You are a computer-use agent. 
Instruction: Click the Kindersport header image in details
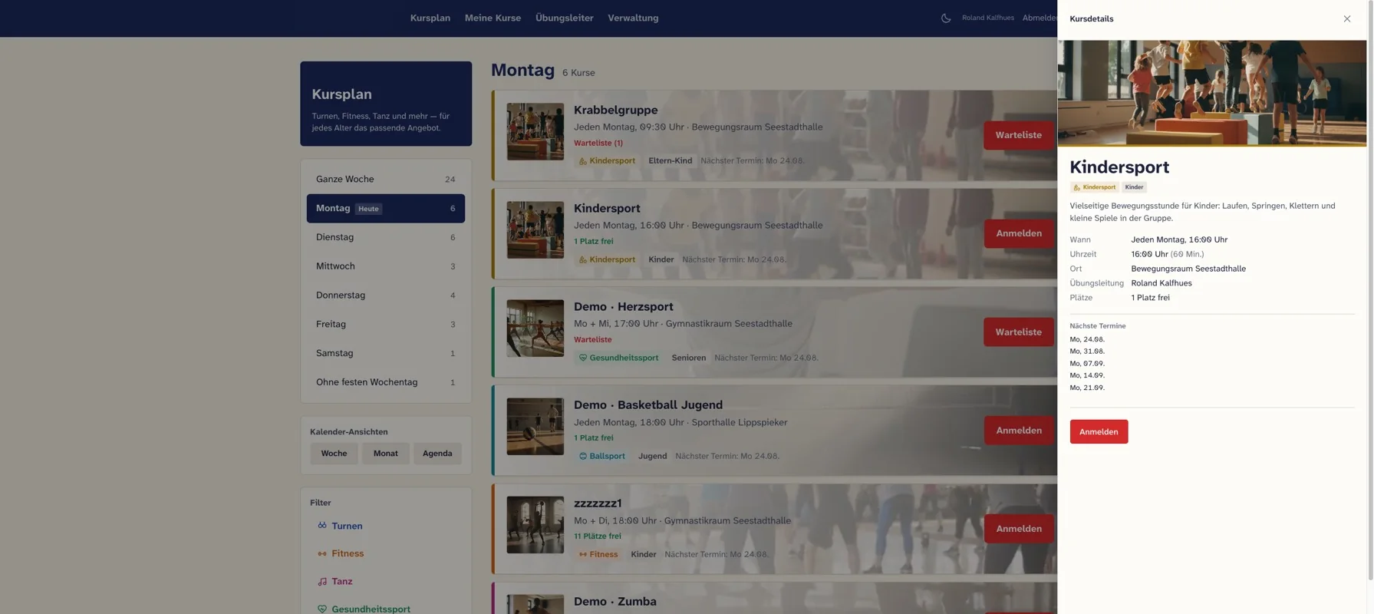[x=1211, y=93]
